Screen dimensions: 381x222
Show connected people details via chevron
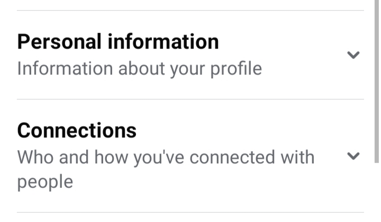coord(353,156)
